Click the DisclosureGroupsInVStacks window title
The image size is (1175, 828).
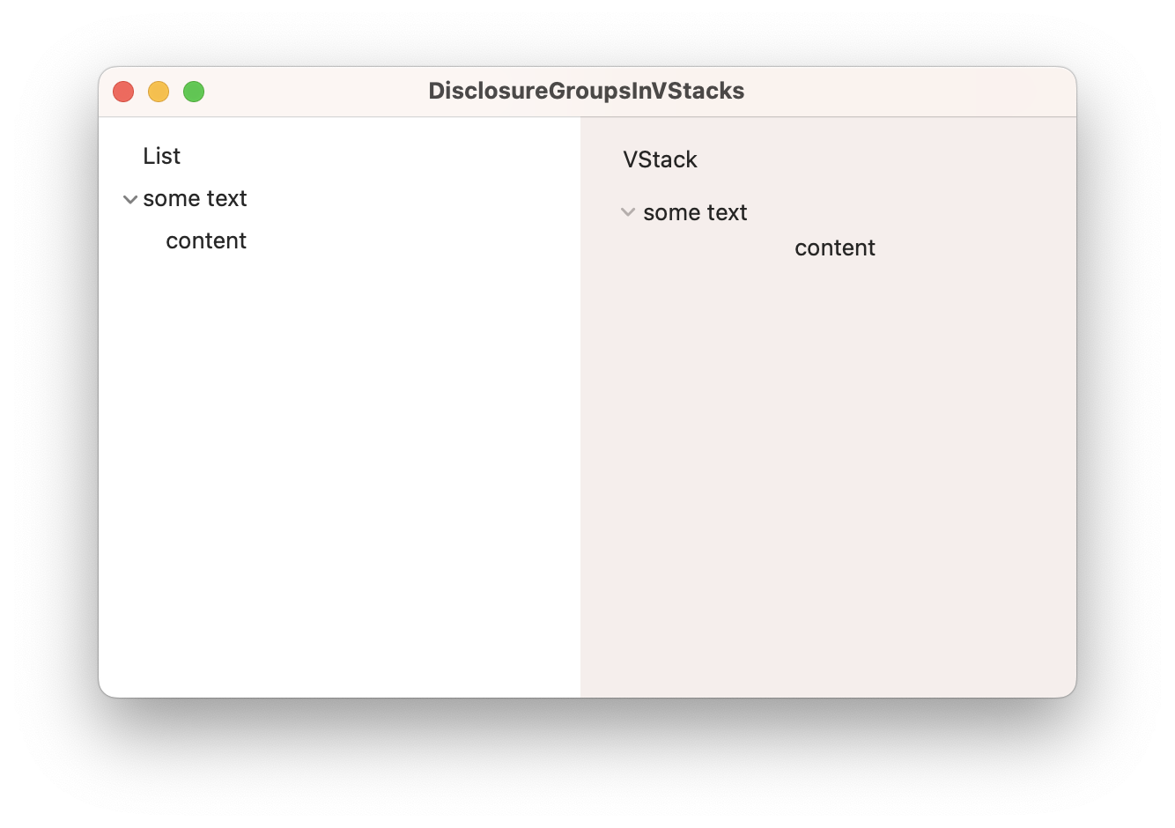coord(586,92)
